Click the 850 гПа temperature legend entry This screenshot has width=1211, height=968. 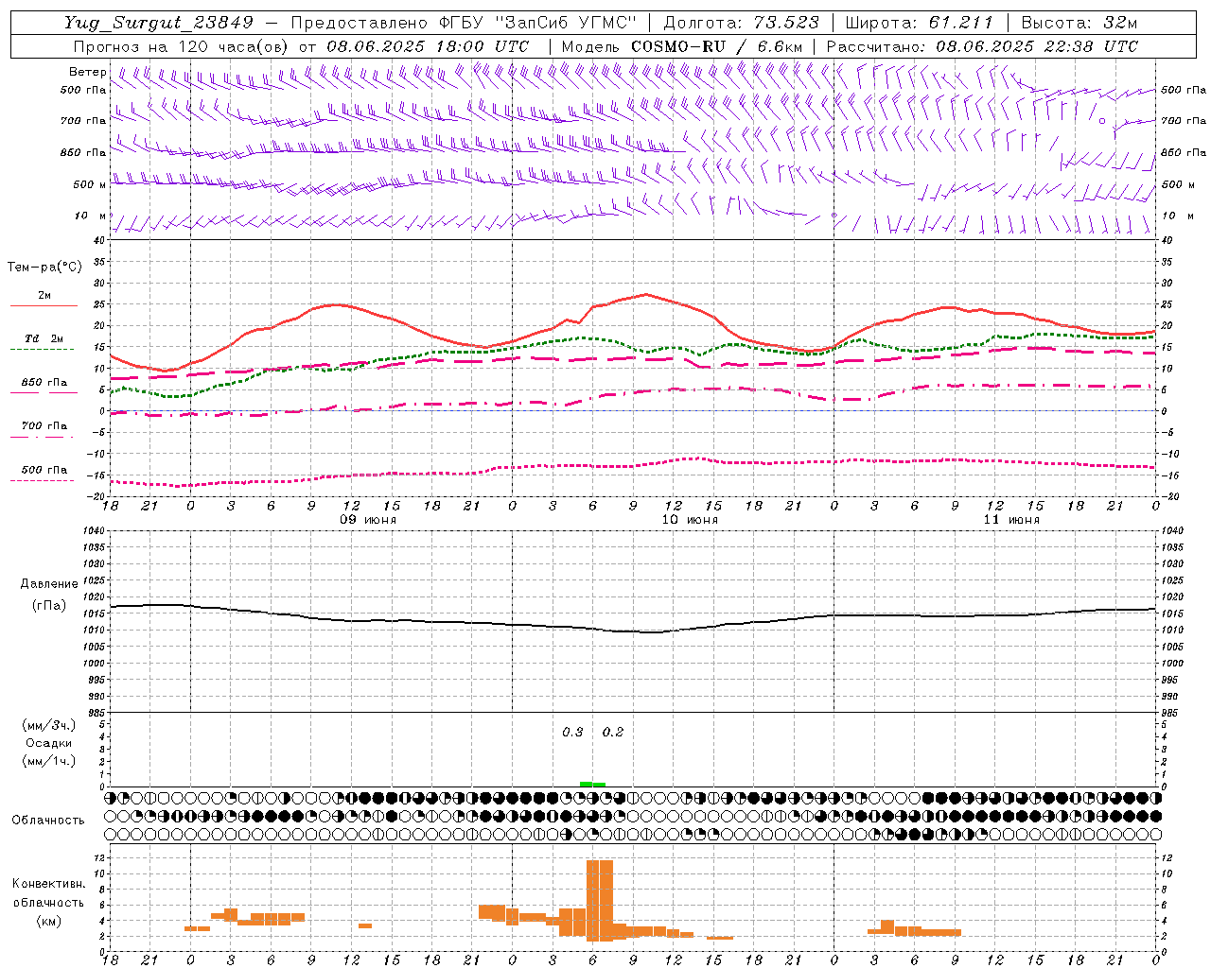44,384
